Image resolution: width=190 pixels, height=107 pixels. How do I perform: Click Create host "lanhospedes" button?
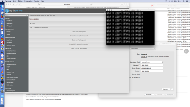tap(79, 32)
